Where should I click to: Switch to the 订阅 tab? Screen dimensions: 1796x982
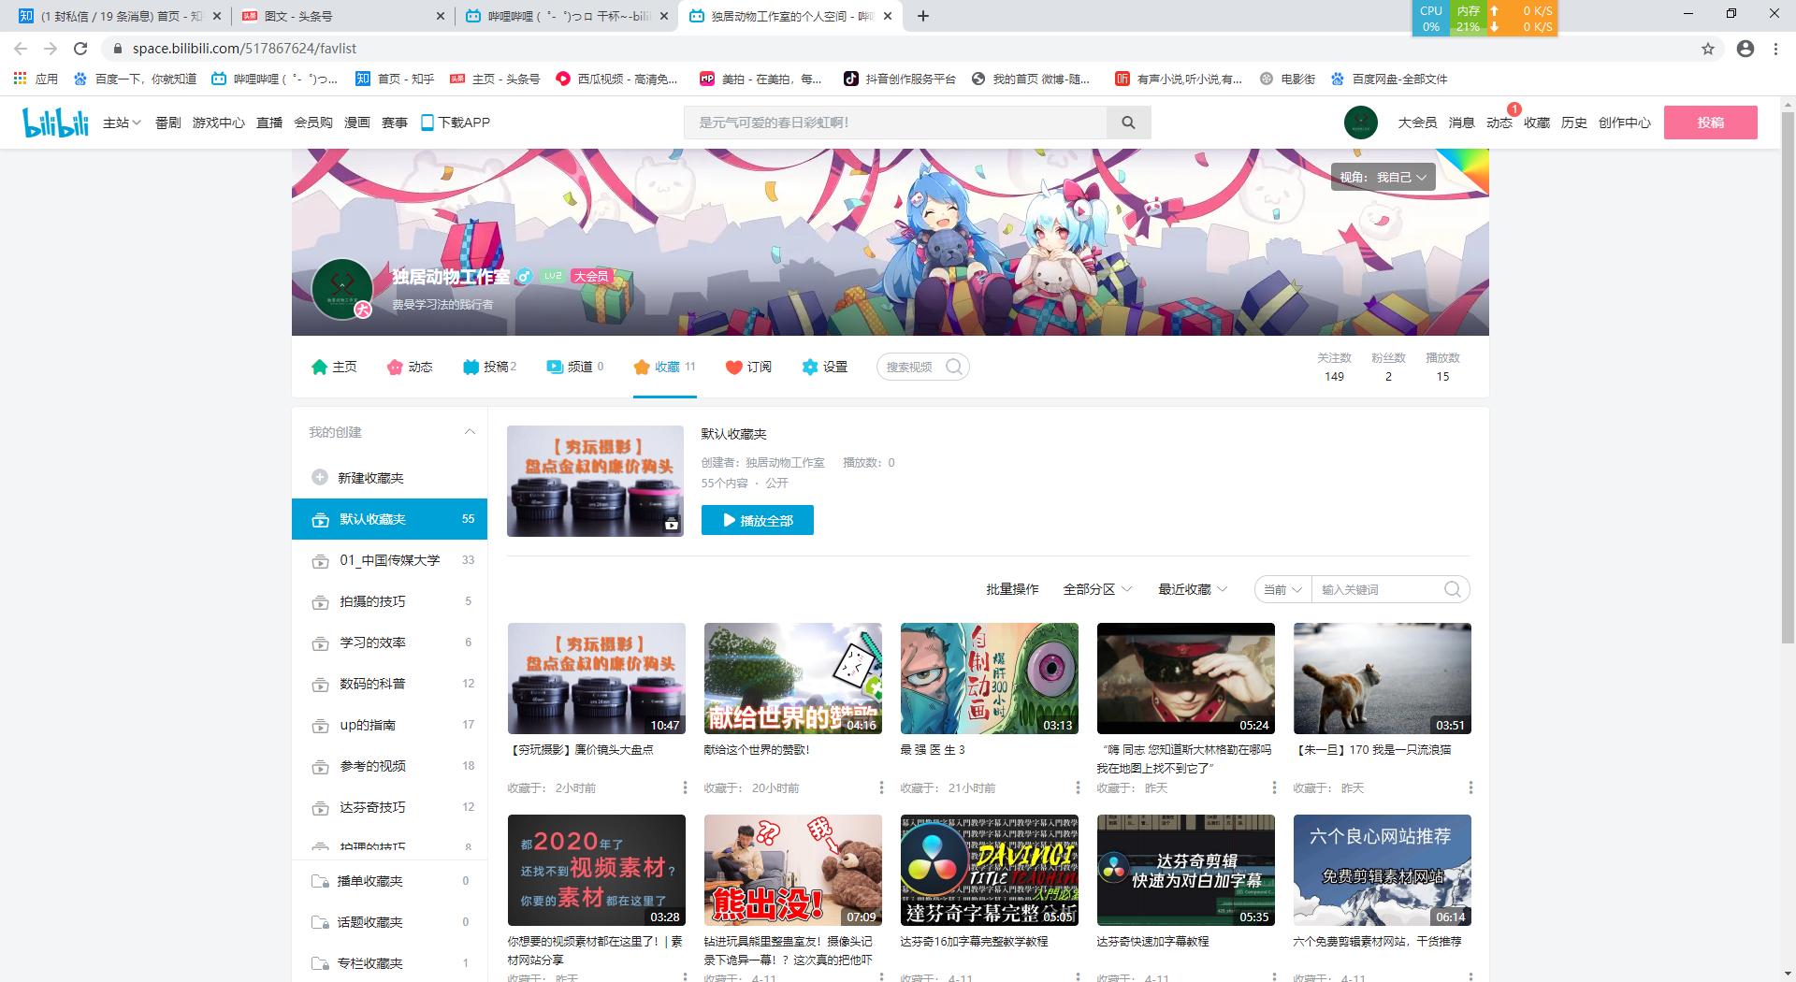[748, 367]
